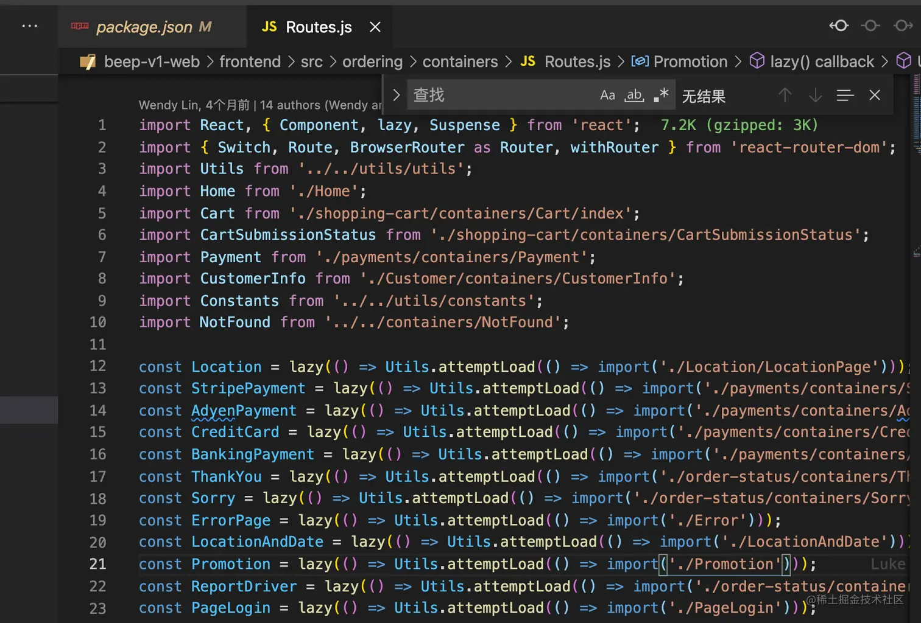Screen dimensions: 921x623
Task: Click the 'ReportDriver' constant name
Action: [244, 586]
